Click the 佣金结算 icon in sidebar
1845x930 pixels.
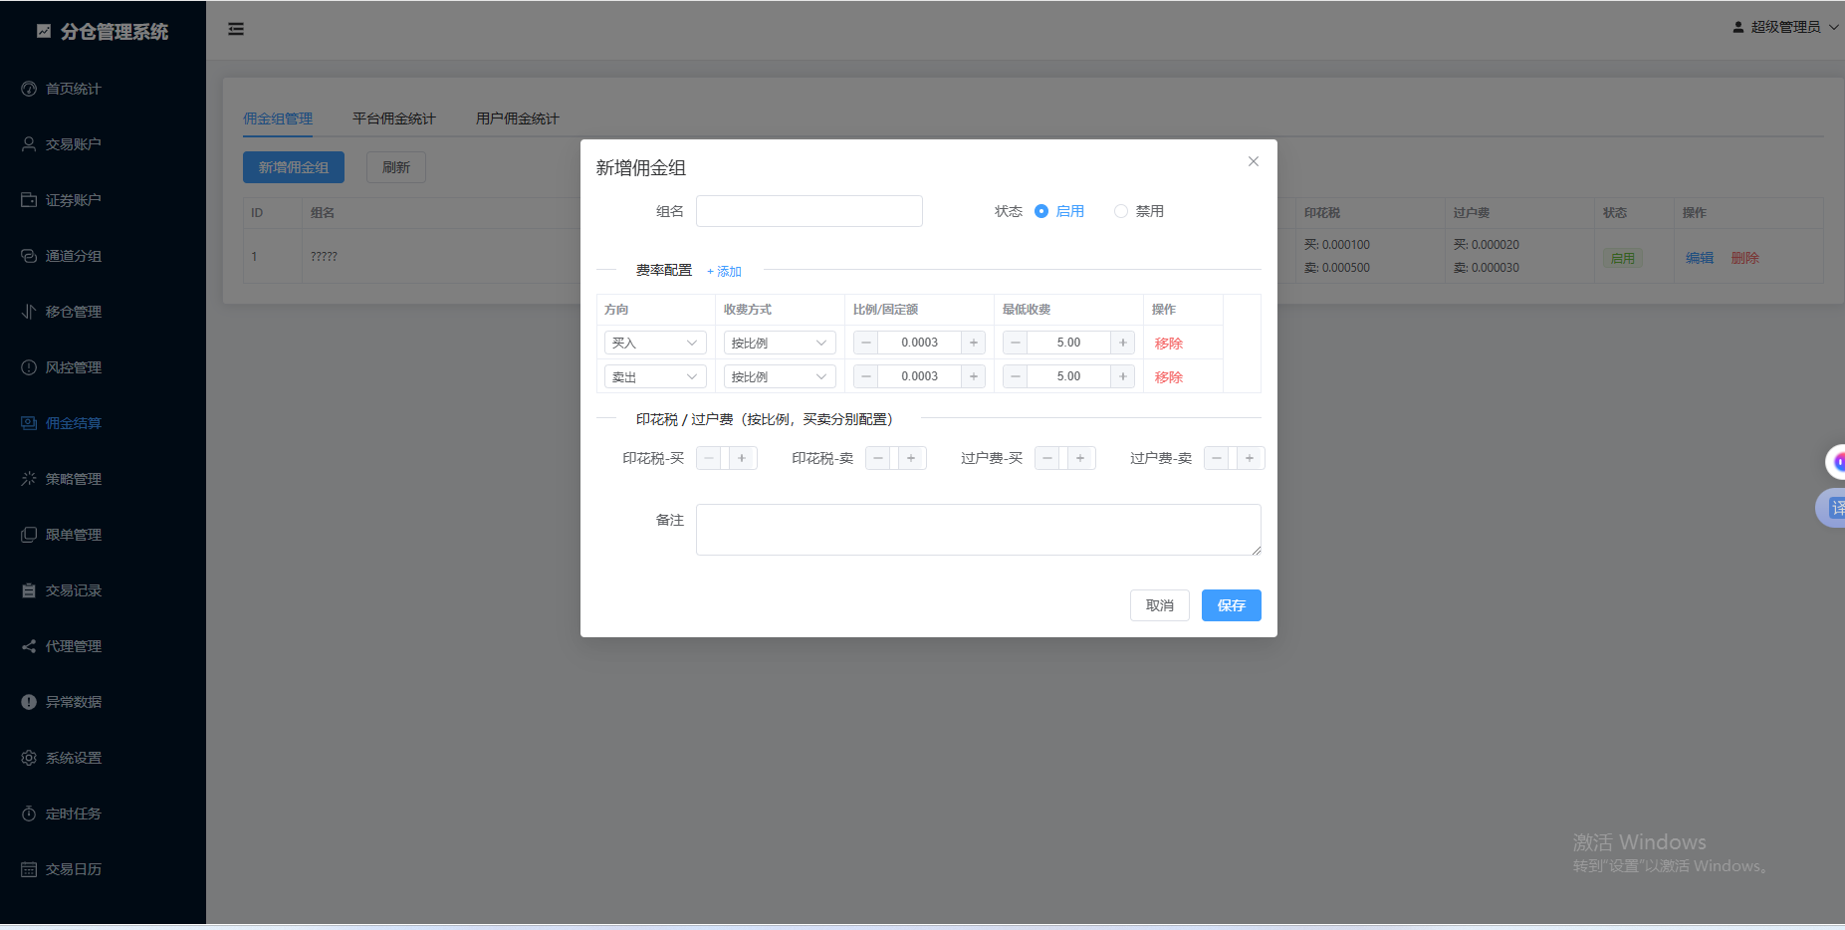(29, 423)
